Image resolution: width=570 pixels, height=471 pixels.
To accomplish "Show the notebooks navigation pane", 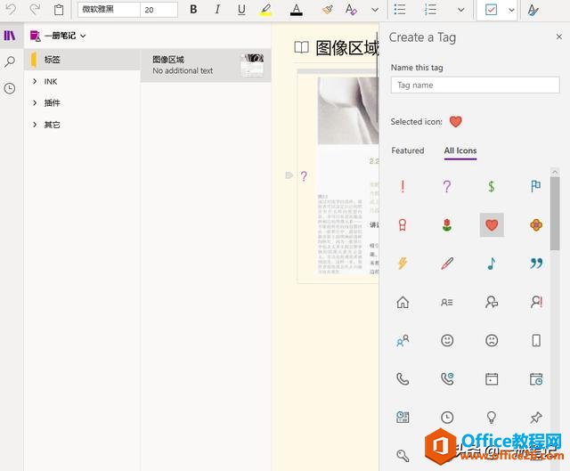I will coord(10,36).
